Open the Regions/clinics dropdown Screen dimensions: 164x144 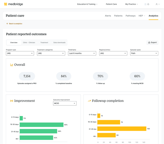[x=113, y=53]
